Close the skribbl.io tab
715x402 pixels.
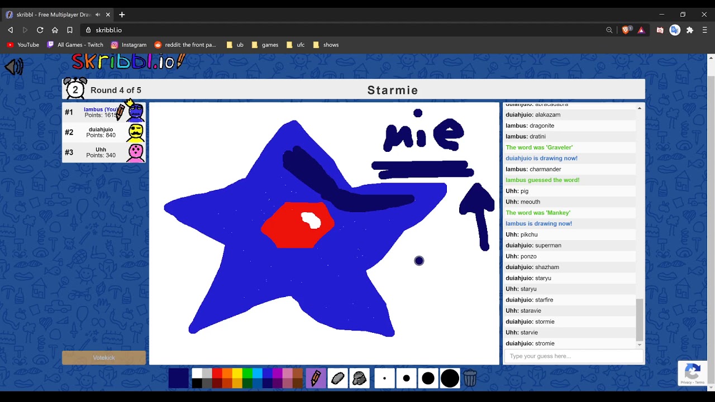coord(108,15)
